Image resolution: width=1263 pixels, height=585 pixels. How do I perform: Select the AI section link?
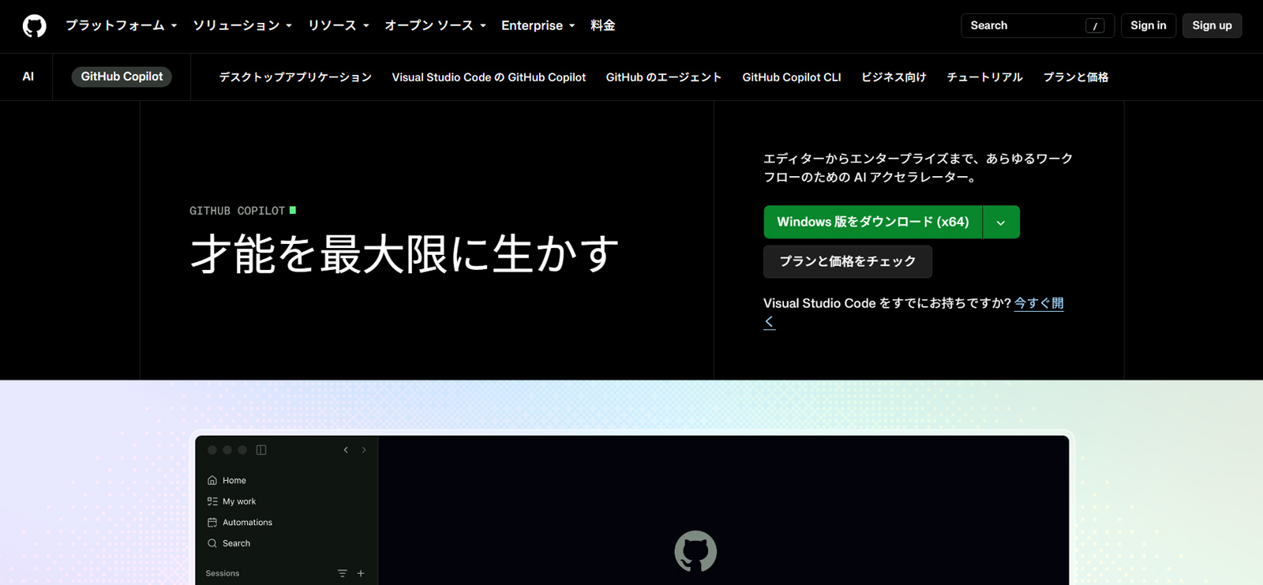click(28, 77)
